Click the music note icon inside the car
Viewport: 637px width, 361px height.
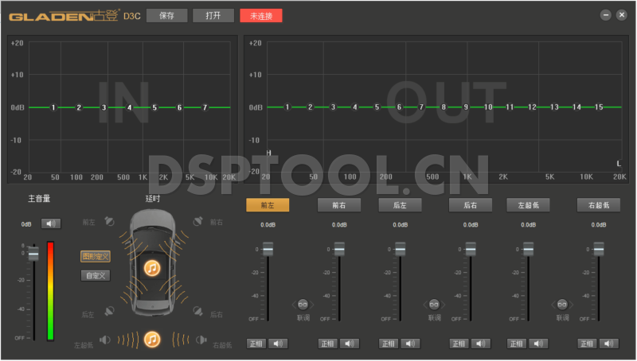(151, 267)
